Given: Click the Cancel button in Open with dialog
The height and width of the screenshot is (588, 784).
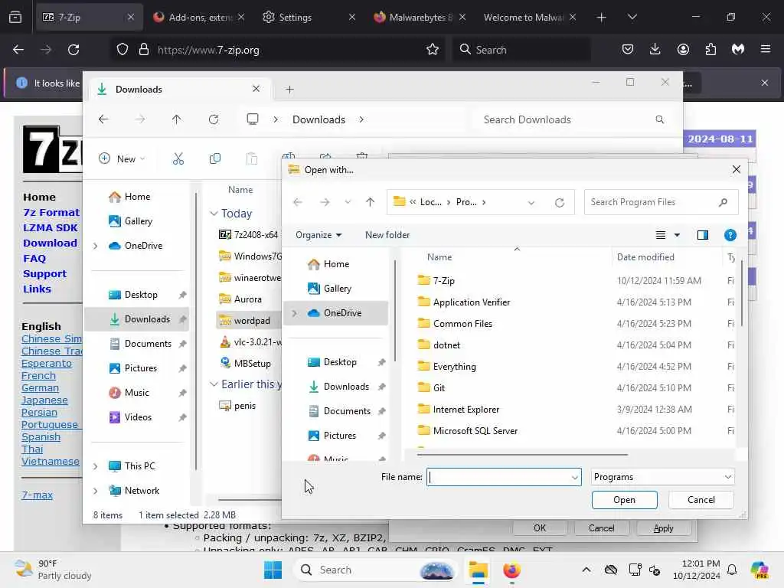Looking at the screenshot, I should click(701, 500).
